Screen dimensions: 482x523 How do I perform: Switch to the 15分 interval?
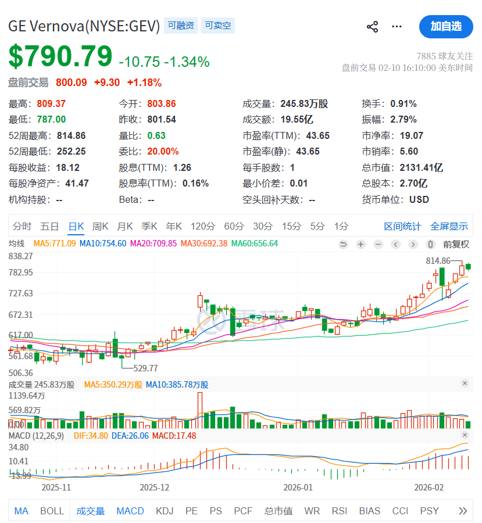click(291, 227)
